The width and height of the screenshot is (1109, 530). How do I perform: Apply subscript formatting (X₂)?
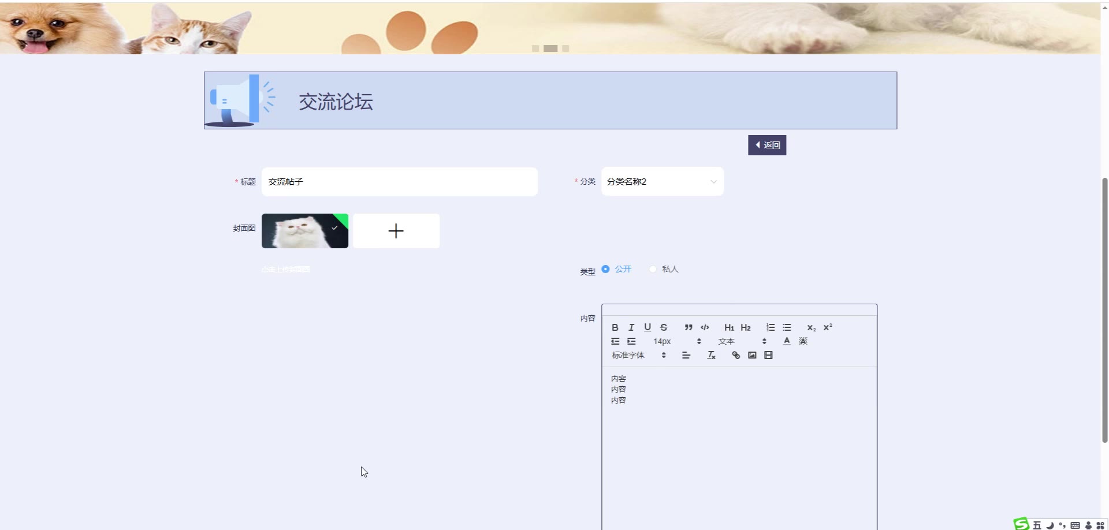click(812, 327)
